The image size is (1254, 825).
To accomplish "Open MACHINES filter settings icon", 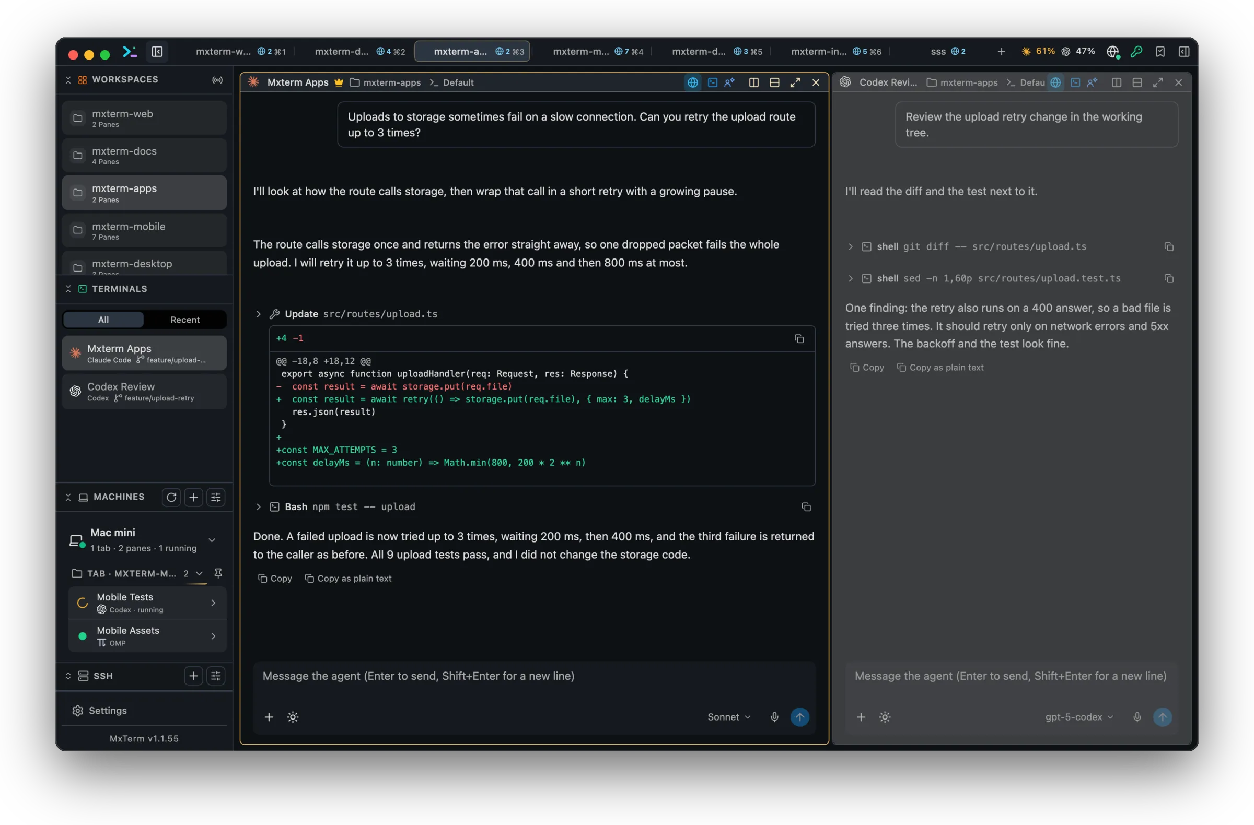I will tap(215, 497).
